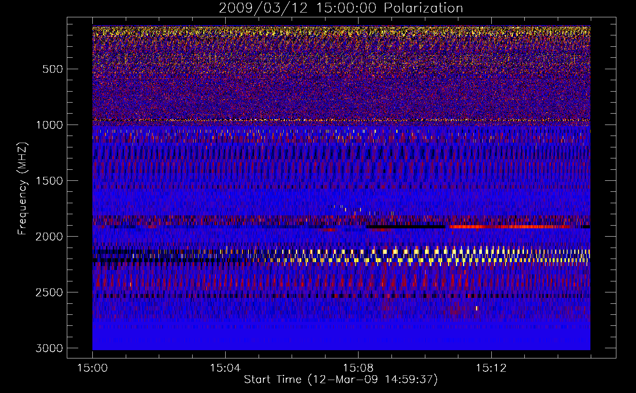Click the plot title '2009/03/12 15:00:00 Polarization'
The height and width of the screenshot is (393, 636).
(x=341, y=8)
